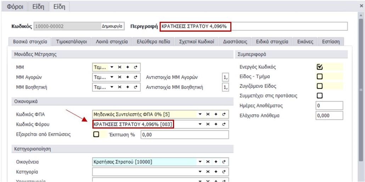Clear the Κωδικός ΦΠΑ field with X icon
This screenshot has height=182, width=365.
tap(207, 115)
